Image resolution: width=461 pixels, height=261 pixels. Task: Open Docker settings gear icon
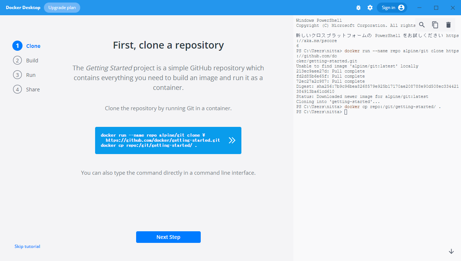(370, 8)
